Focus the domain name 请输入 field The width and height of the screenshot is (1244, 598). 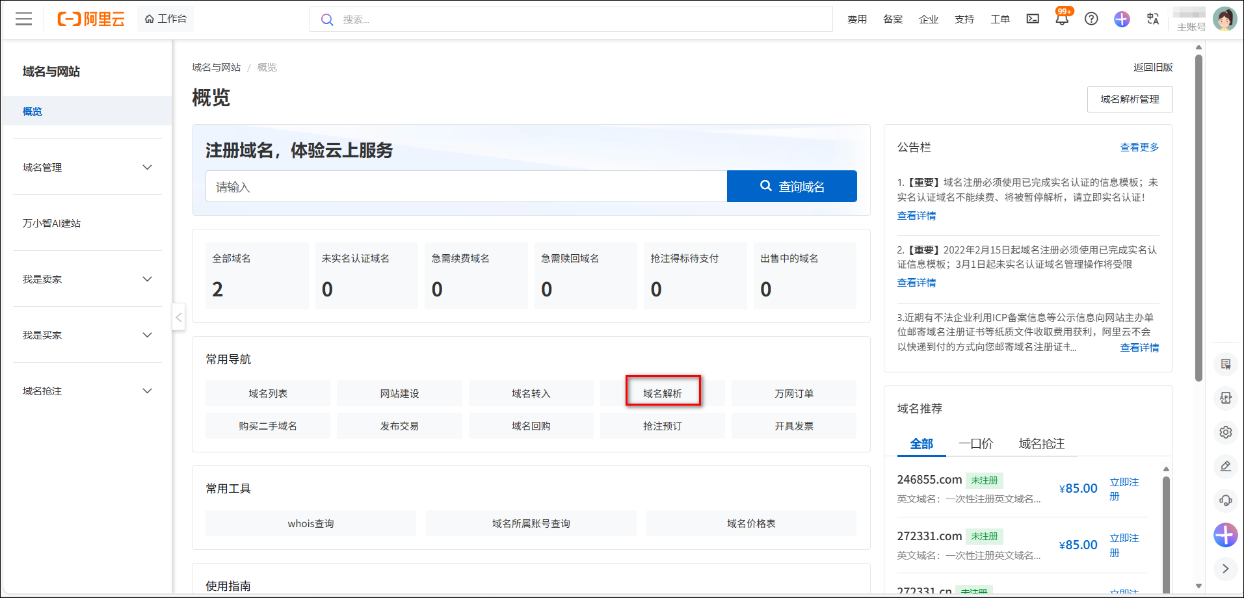pyautogui.click(x=466, y=187)
